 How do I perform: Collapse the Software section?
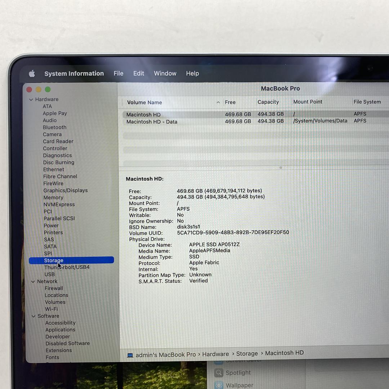coord(33,316)
